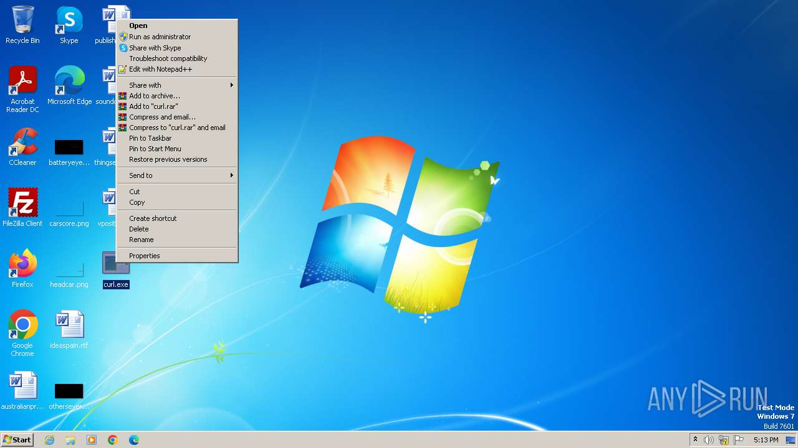Screen dimensions: 798x448
Task: Choose Pin to Start Menu
Action: pos(177,149)
